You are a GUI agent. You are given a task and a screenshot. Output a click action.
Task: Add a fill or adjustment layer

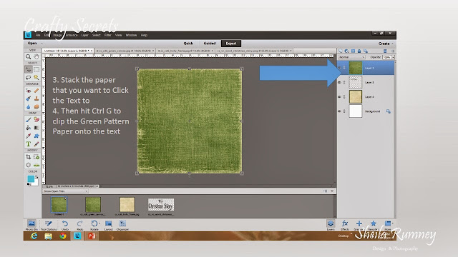click(346, 51)
